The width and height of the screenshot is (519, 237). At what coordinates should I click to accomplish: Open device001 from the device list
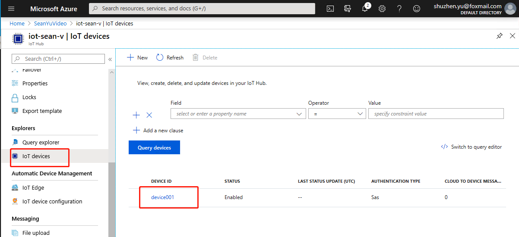click(x=162, y=197)
